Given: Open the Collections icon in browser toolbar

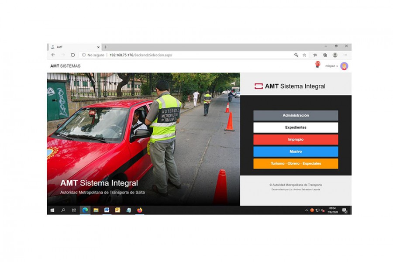Looking at the screenshot, I should click(325, 55).
